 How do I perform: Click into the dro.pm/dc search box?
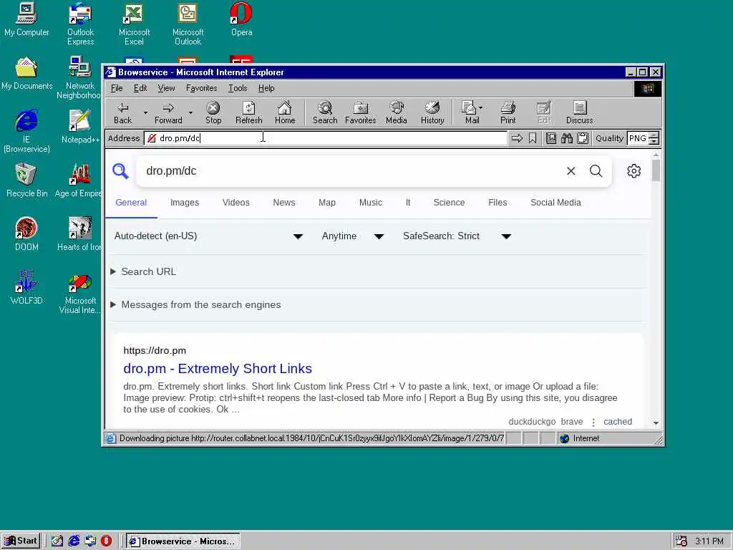(351, 170)
